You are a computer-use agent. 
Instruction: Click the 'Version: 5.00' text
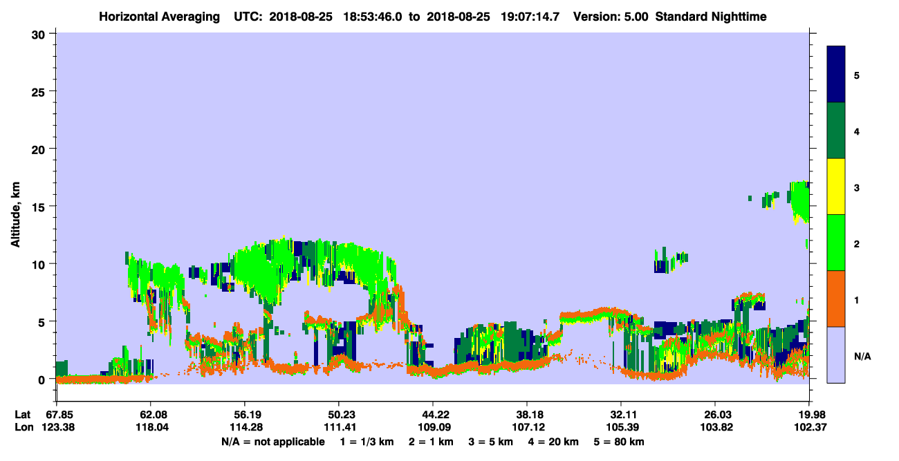click(x=611, y=16)
